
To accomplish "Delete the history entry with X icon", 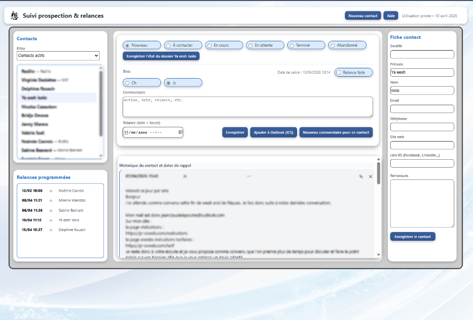I will coord(371,176).
